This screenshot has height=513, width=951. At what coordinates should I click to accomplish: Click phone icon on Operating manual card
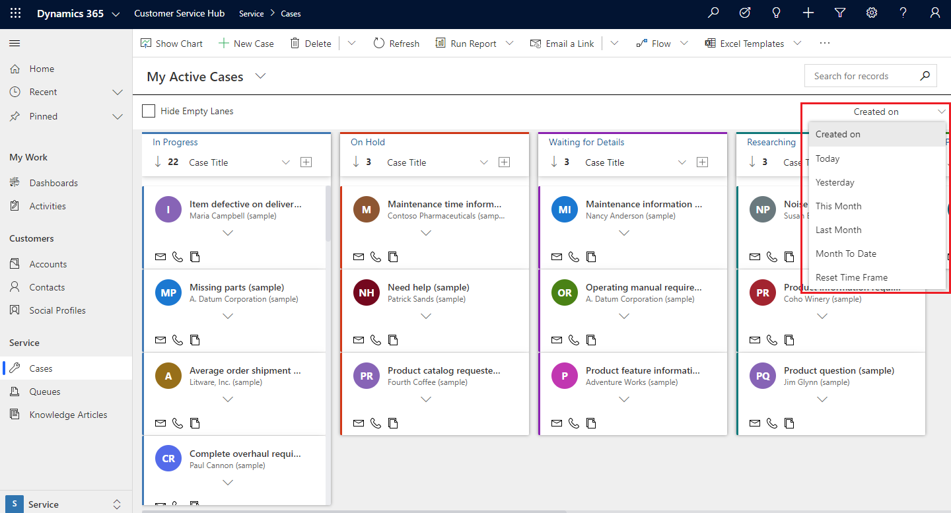click(573, 340)
